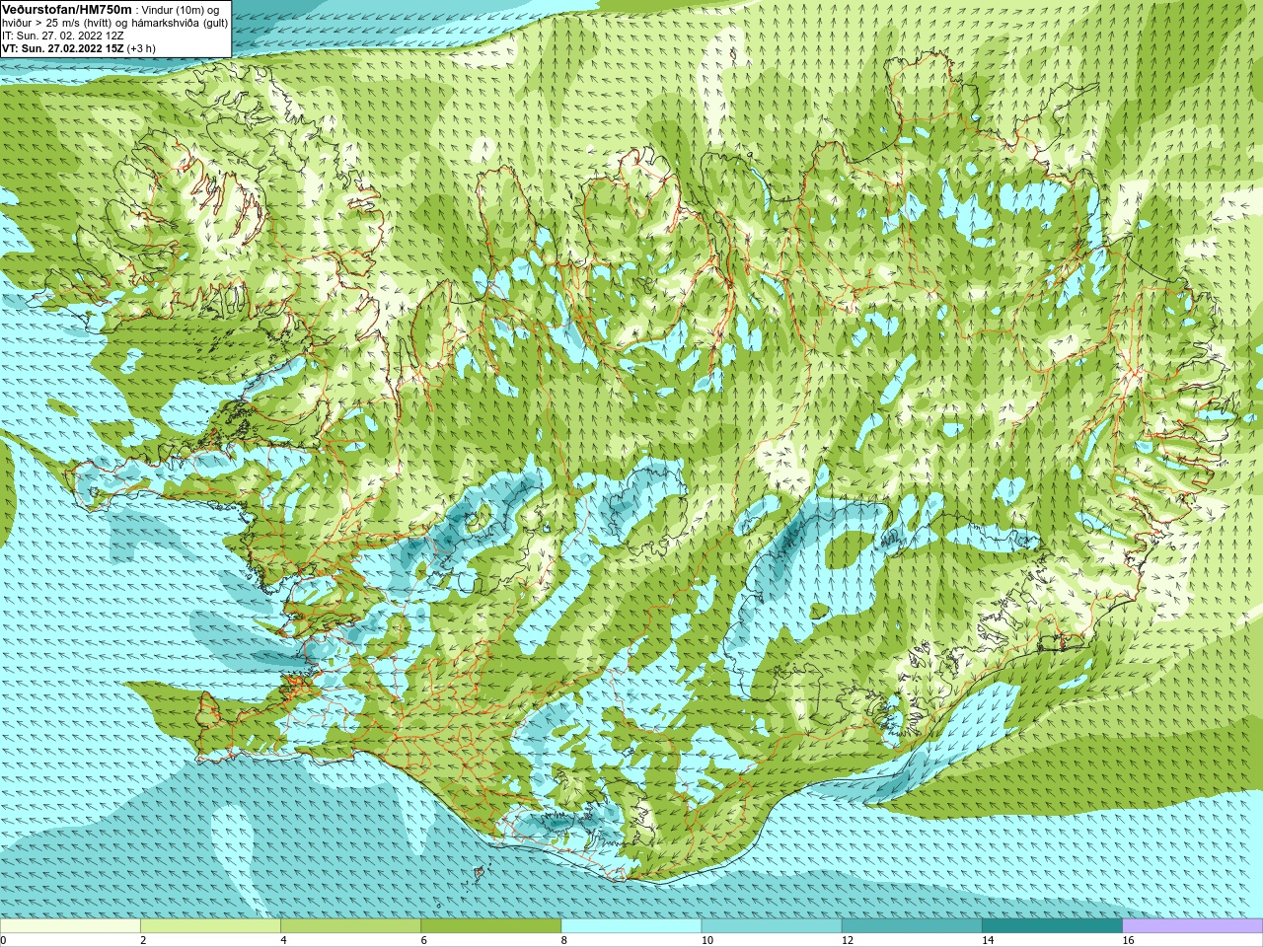Image resolution: width=1263 pixels, height=947 pixels.
Task: Click the medium green 4–6 legend swatch
Action: [350, 926]
